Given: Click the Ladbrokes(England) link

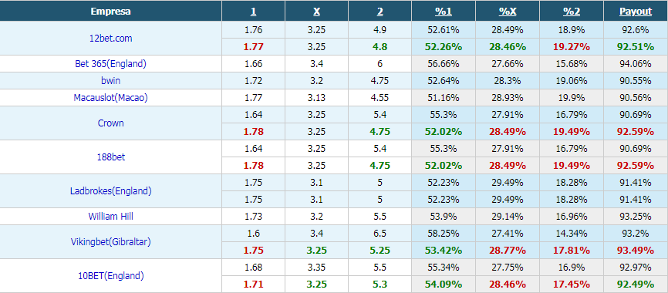Looking at the screenshot, I should (x=111, y=190).
